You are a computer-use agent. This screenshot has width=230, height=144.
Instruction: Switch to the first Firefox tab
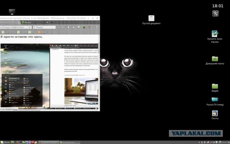(9, 22)
